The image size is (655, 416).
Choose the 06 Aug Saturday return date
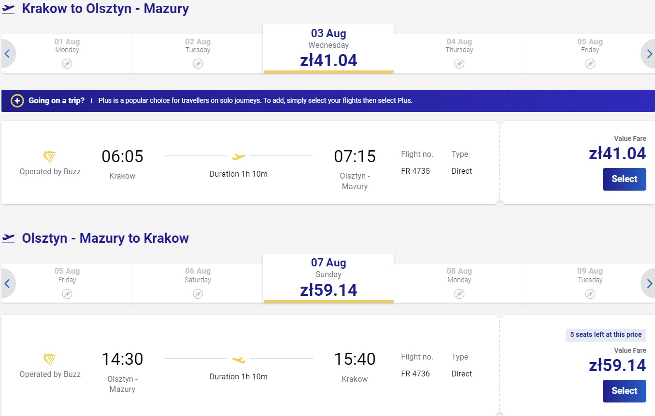point(198,283)
